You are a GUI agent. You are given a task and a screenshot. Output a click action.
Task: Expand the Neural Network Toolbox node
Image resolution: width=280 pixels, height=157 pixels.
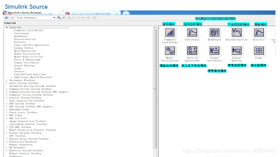pyautogui.click(x=7, y=133)
